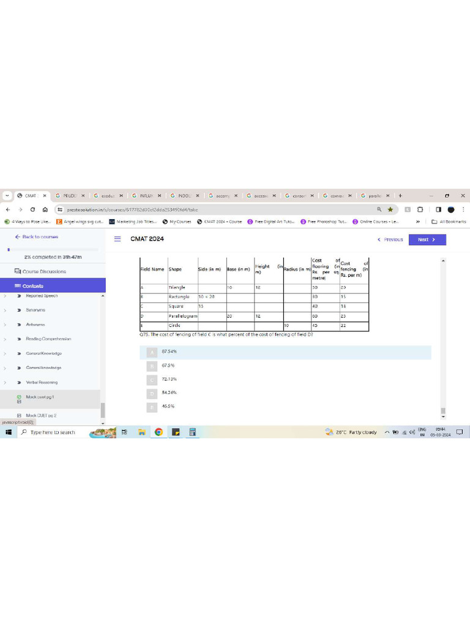The height and width of the screenshot is (627, 470).
Task: Open the Mock CUET pg 2 item
Action: point(50,416)
